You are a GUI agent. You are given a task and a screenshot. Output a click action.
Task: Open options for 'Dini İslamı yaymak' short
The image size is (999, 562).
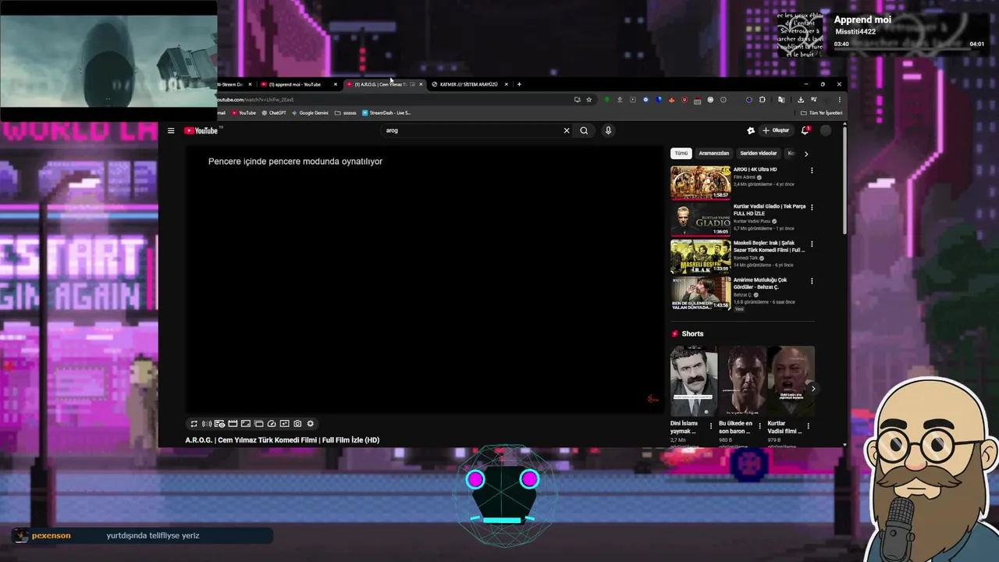pos(711,426)
